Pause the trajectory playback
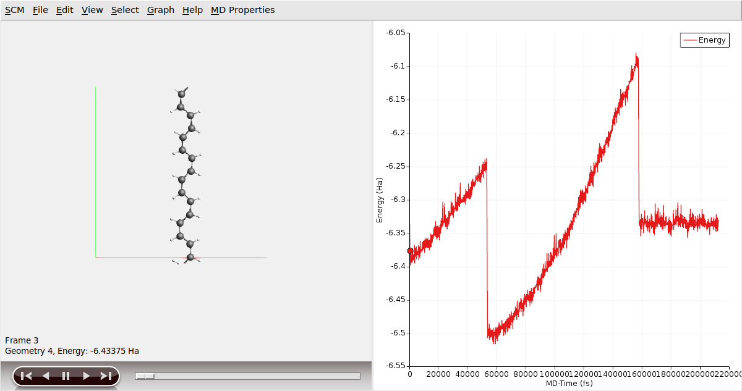Image resolution: width=742 pixels, height=391 pixels. click(66, 376)
